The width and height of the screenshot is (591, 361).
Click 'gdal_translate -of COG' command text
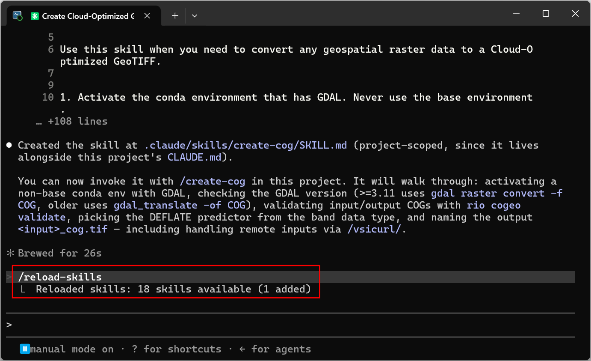(x=179, y=205)
